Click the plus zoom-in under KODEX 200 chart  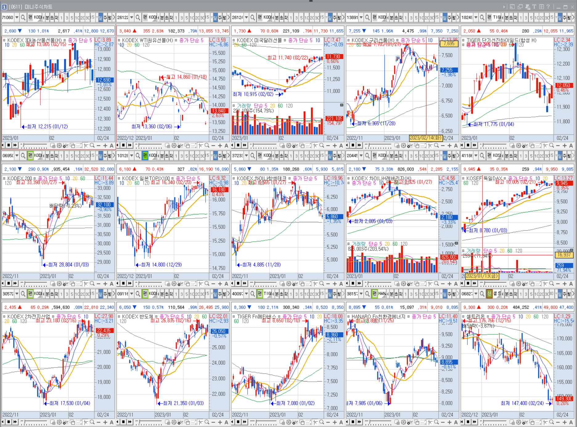click(x=105, y=284)
